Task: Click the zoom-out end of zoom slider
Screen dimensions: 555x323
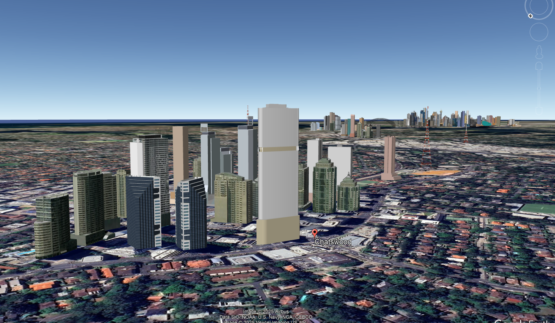Action: coord(539,111)
